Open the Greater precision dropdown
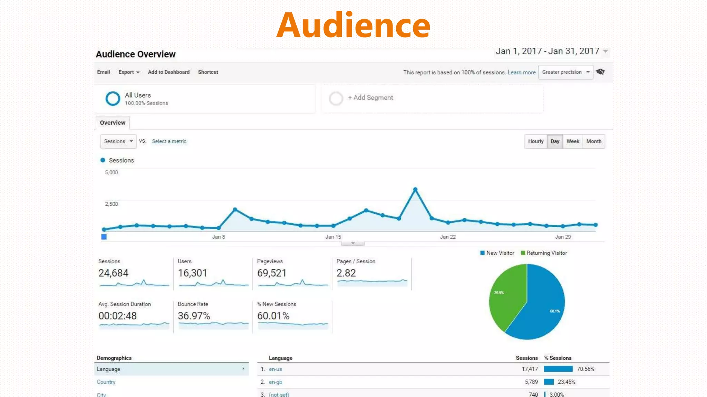The height and width of the screenshot is (397, 707). (x=565, y=72)
